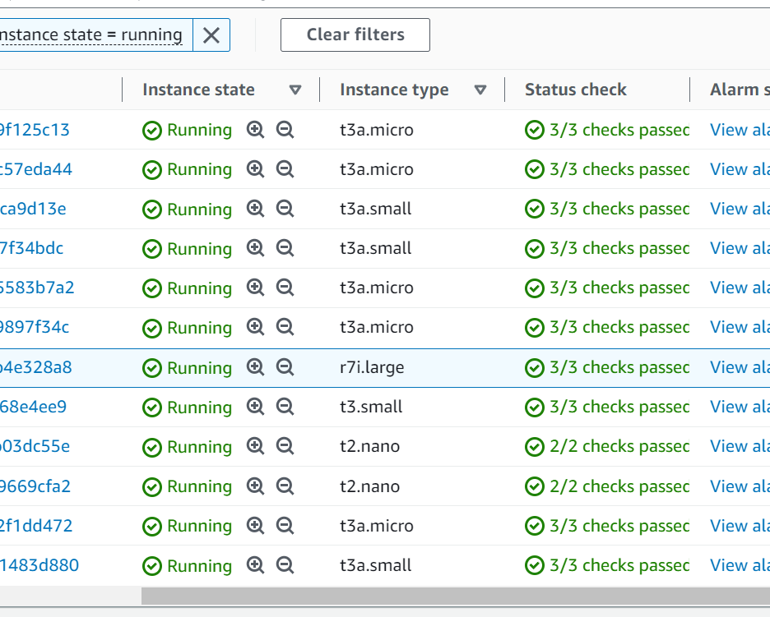Open instance link ending in c57eda44
The width and height of the screenshot is (770, 617).
(36, 169)
